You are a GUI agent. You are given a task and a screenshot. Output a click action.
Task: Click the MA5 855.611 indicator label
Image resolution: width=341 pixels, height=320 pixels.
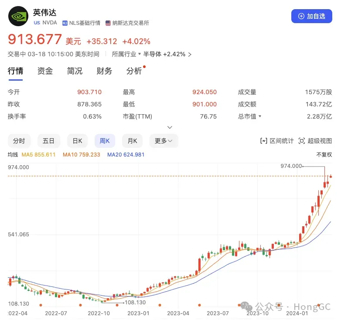(38, 155)
